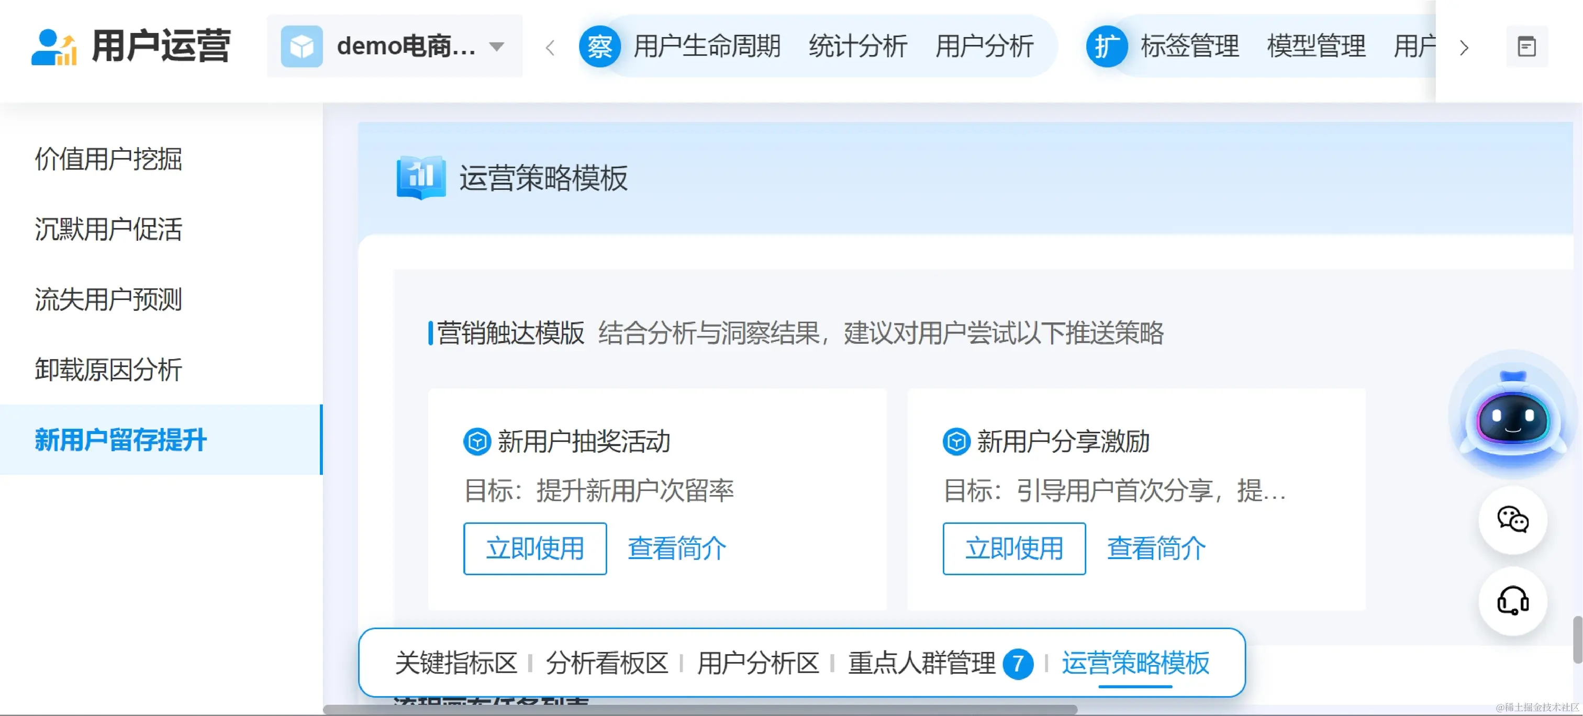Open the 用户生命周期 menu
This screenshot has width=1583, height=716.
click(707, 47)
